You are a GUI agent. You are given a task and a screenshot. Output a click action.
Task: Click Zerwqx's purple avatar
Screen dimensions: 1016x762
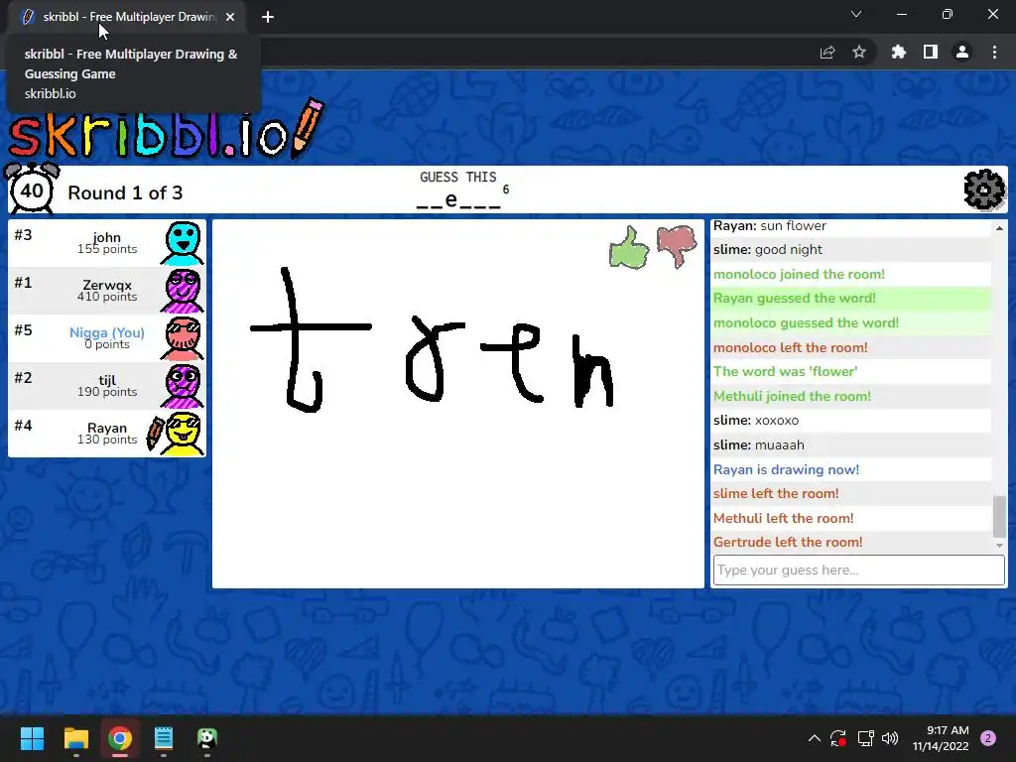click(183, 291)
